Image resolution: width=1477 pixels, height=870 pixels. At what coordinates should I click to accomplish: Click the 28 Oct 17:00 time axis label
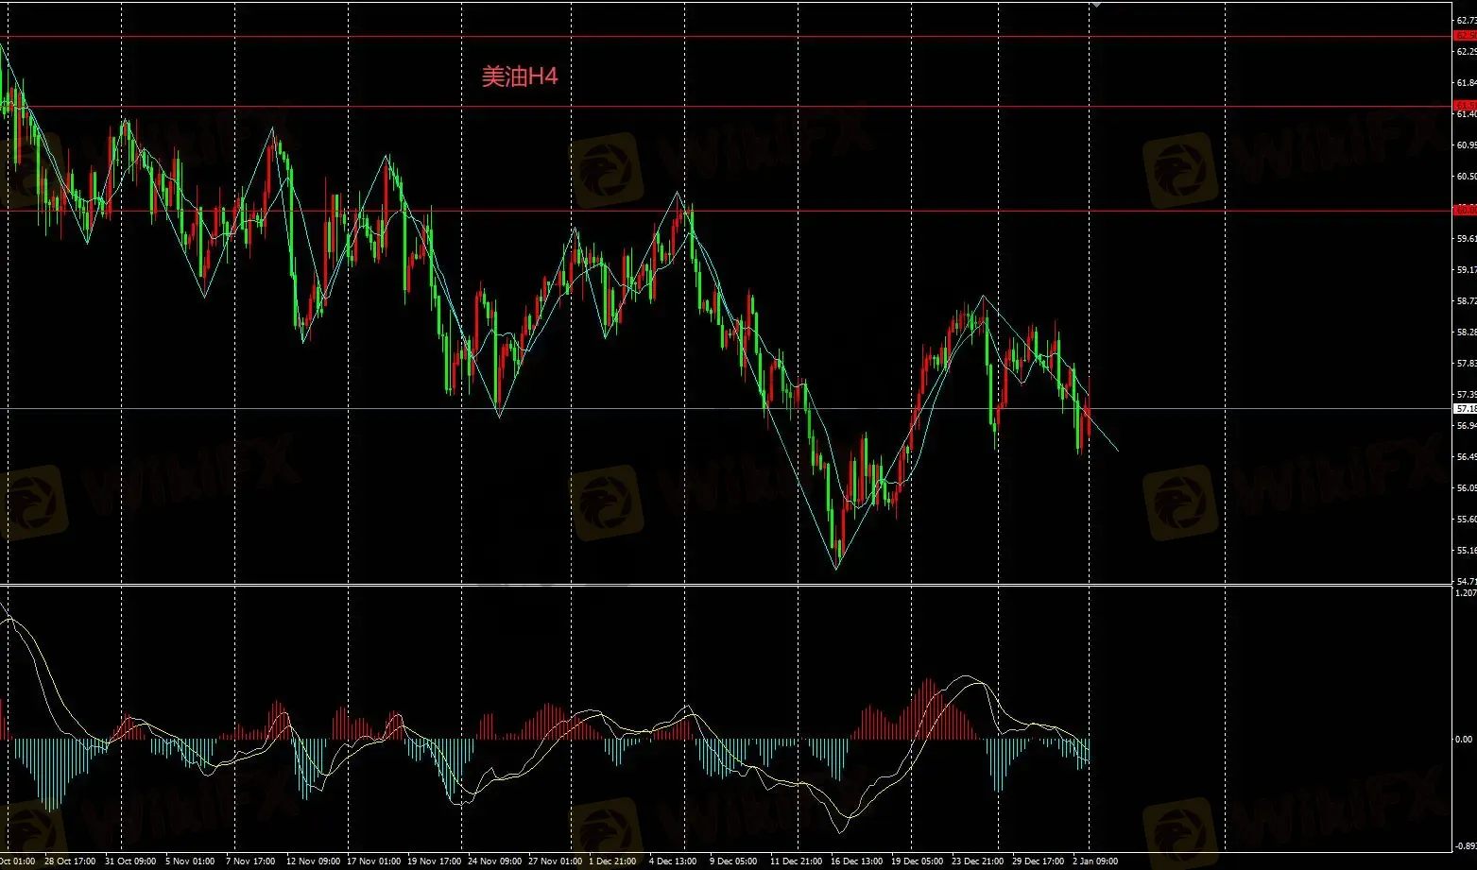click(x=70, y=861)
